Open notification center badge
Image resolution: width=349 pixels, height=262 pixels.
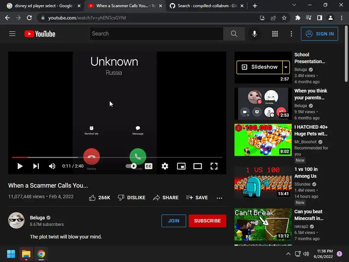(x=339, y=254)
